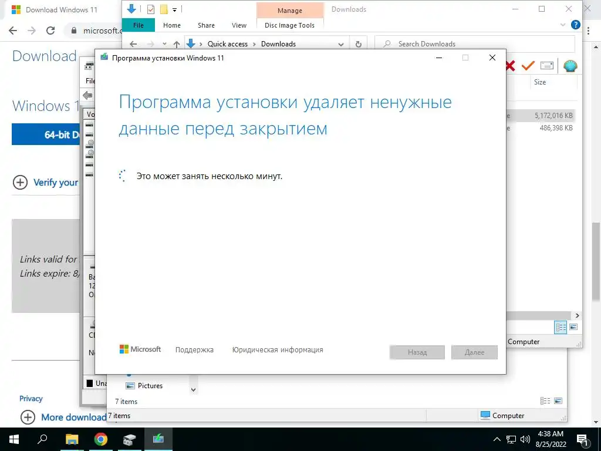
Task: Open the Share ribbon tab
Action: click(206, 25)
